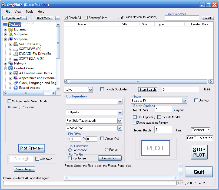Enable Zoom layouts to Extents
This screenshot has width=219, height=190.
[135, 123]
